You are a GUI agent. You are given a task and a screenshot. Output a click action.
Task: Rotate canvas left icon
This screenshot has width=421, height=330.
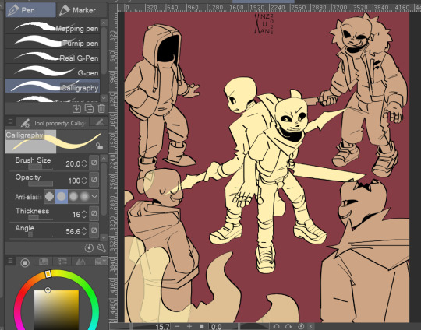click(276, 326)
